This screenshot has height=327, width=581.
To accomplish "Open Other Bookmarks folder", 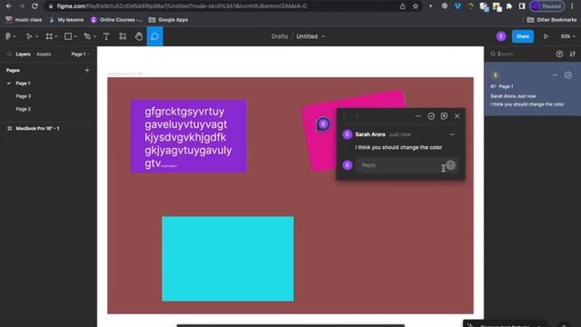I will pyautogui.click(x=552, y=20).
